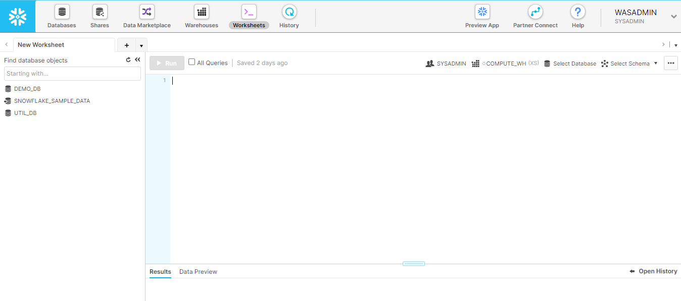
Task: Open the Warehouses page icon
Action: 202,12
